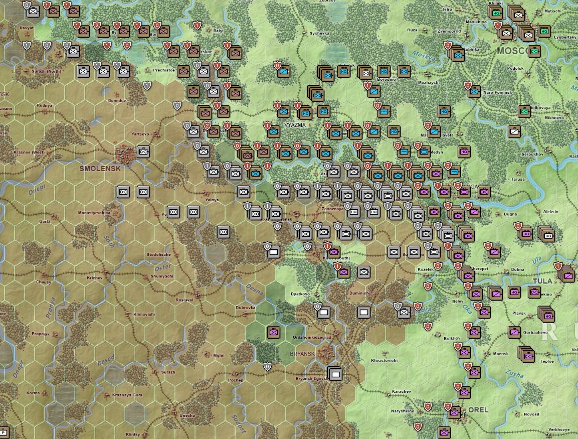Click the Usvyat town label
The height and width of the screenshot is (439, 578).
27,28
